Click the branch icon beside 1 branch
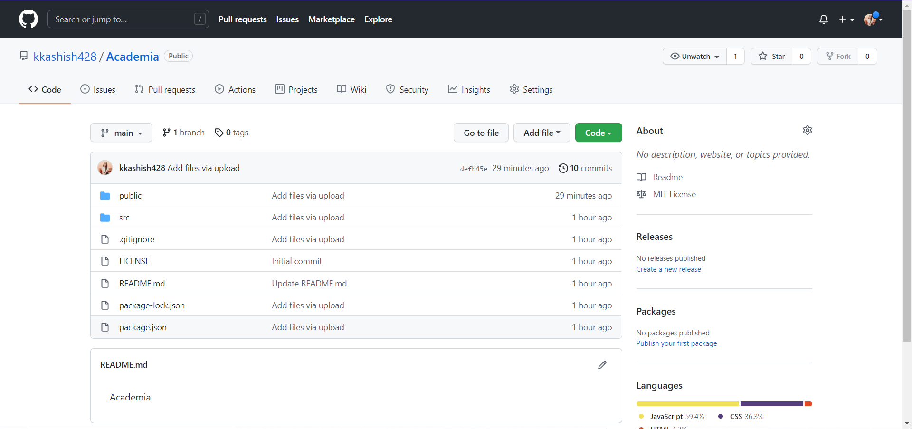912x429 pixels. 166,133
